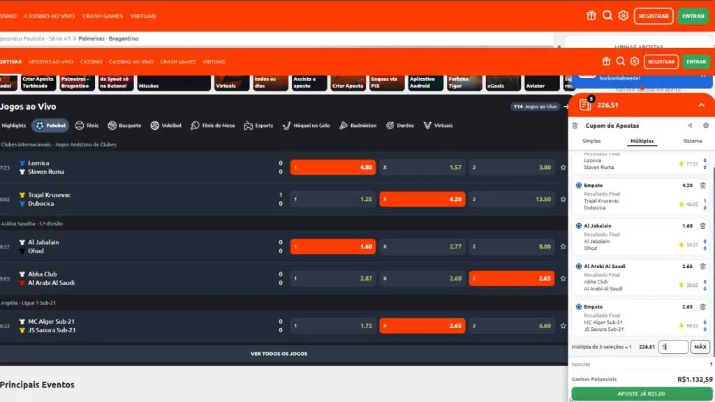Favorite the Loznica vs Sloven Ruma match
The width and height of the screenshot is (715, 402).
pyautogui.click(x=563, y=167)
